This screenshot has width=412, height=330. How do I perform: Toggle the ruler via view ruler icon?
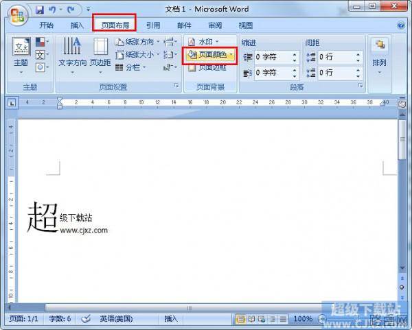pos(402,104)
